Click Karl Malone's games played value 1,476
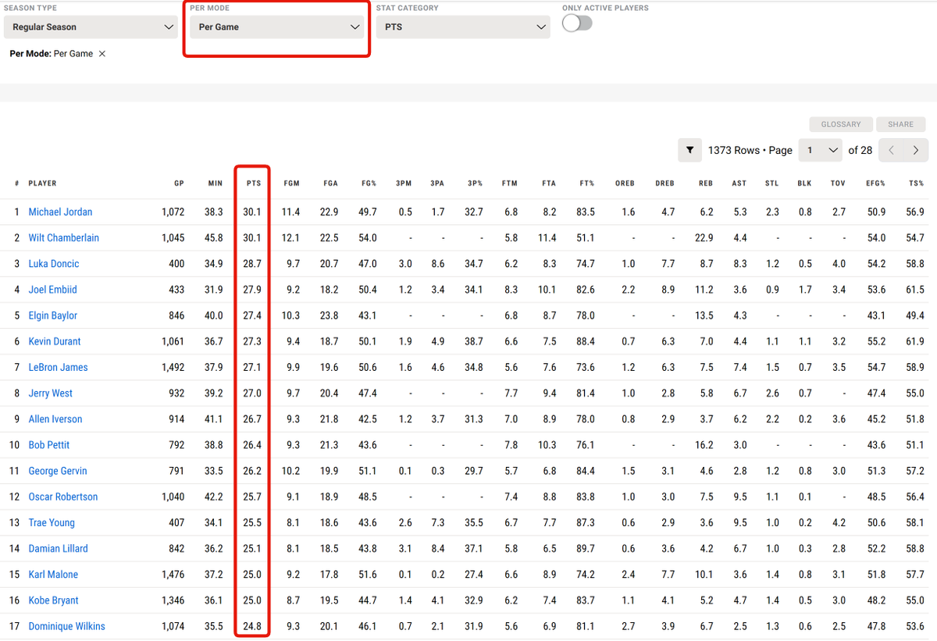This screenshot has height=641, width=937. tap(173, 575)
